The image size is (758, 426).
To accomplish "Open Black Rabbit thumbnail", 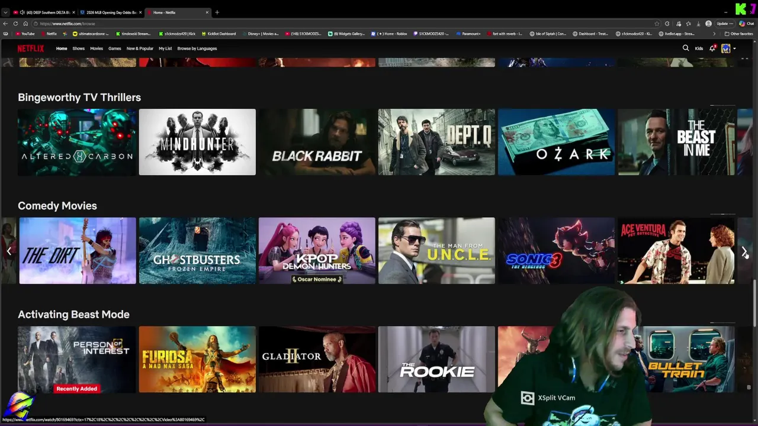I will pyautogui.click(x=317, y=142).
